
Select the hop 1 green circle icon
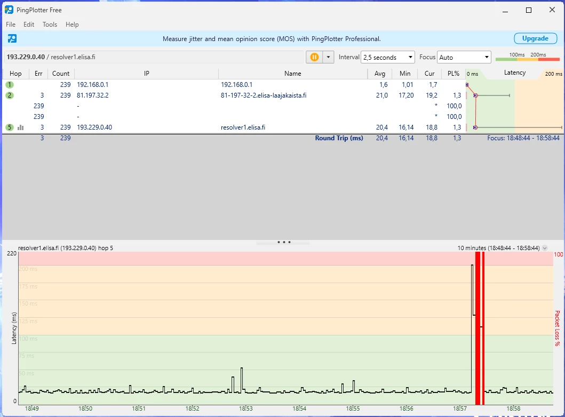point(10,85)
